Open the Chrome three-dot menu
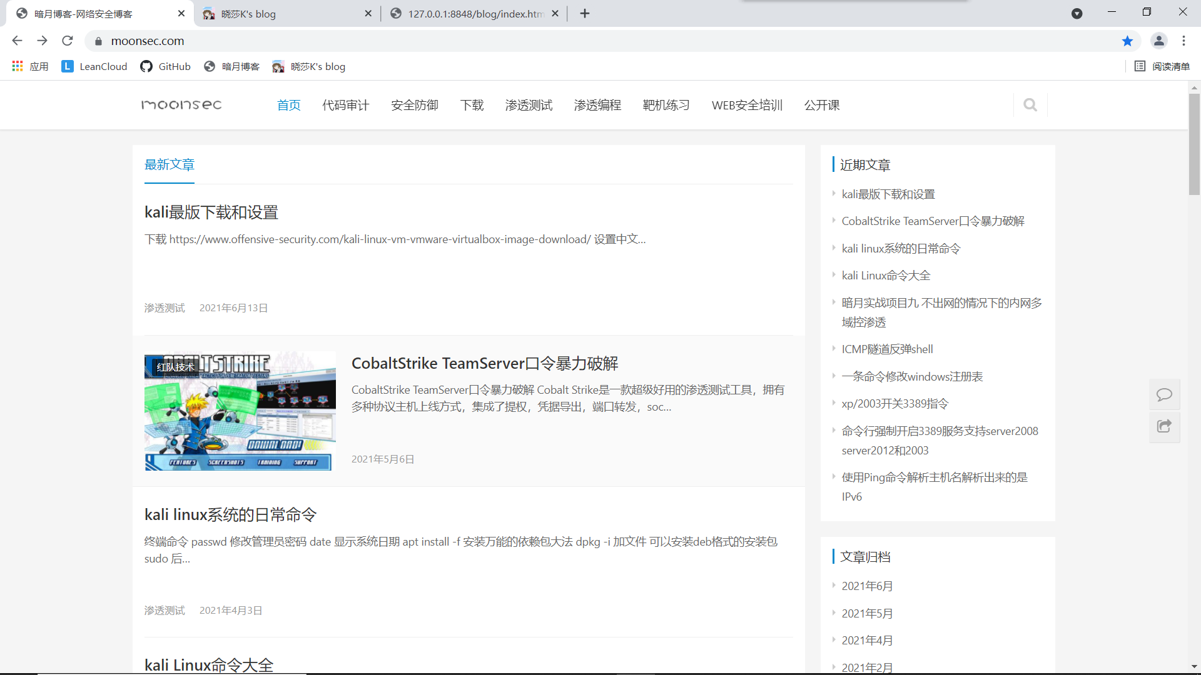Viewport: 1201px width, 675px height. coord(1183,41)
